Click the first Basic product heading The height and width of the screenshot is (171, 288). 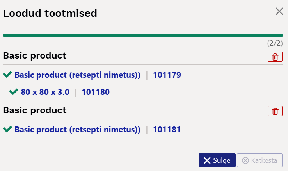(35, 56)
